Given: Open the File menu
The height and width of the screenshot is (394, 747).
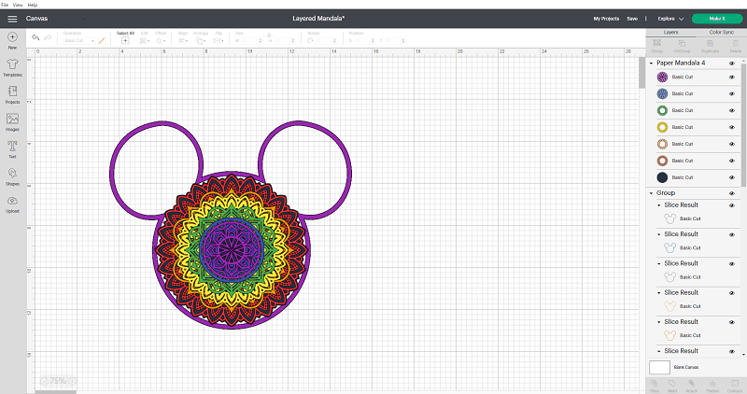Looking at the screenshot, I should 5,5.
